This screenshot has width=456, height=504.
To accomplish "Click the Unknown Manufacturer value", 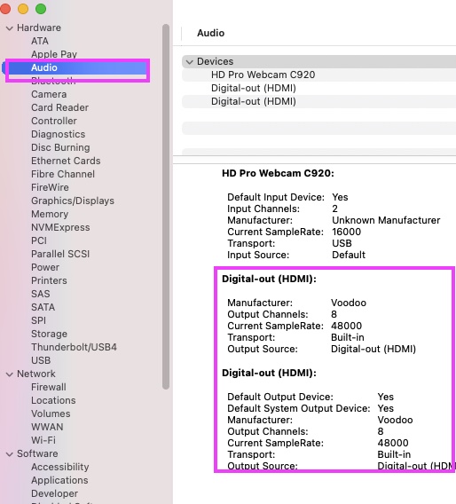I will click(x=386, y=220).
